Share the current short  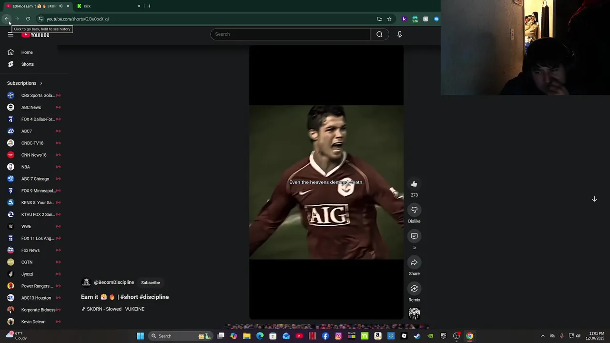click(x=414, y=262)
